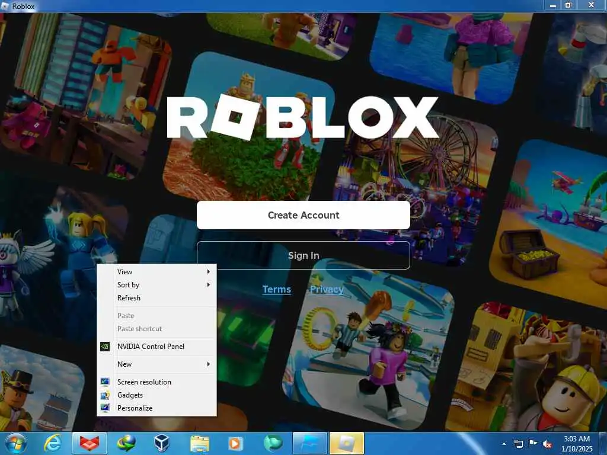Open the Terms link
This screenshot has height=455, width=607.
276,289
